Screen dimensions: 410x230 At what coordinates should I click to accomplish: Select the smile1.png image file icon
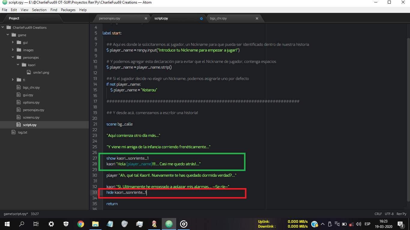(x=29, y=72)
